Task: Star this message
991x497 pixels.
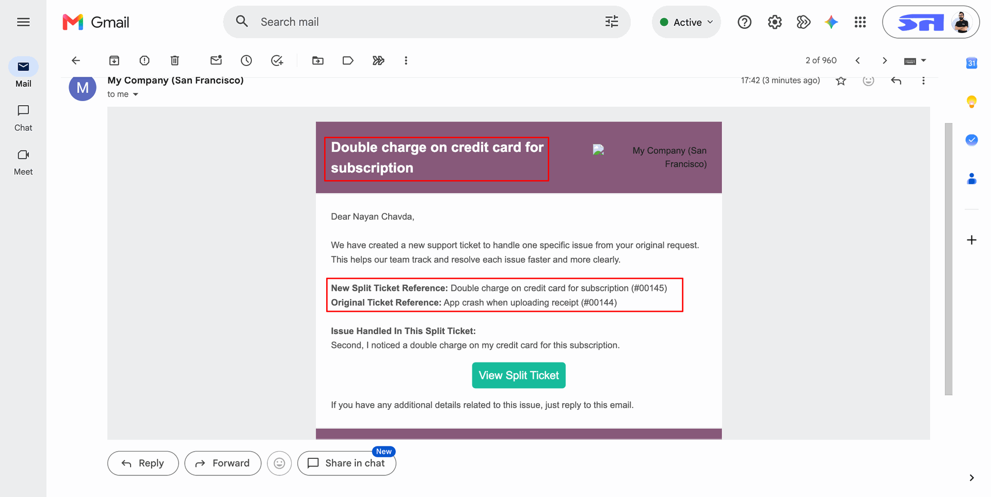Action: (x=841, y=81)
